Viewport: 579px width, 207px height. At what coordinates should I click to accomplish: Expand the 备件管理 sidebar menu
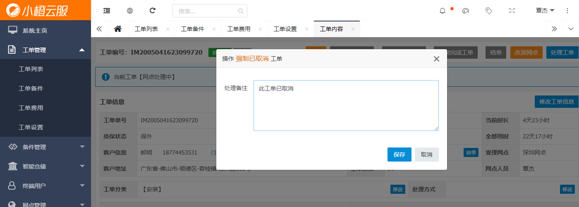(x=45, y=147)
